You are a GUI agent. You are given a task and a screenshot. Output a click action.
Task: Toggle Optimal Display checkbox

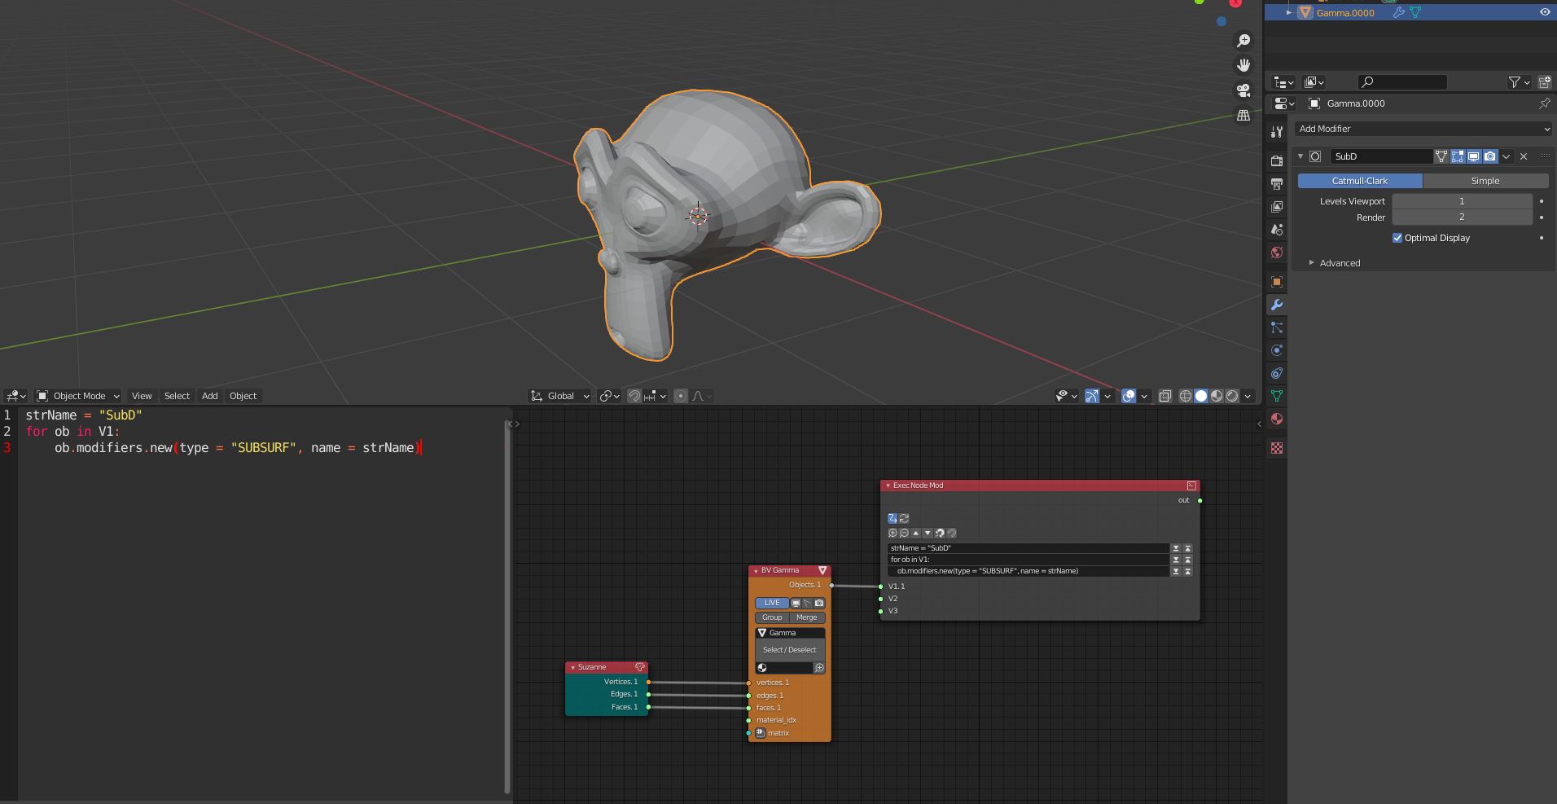click(x=1397, y=238)
